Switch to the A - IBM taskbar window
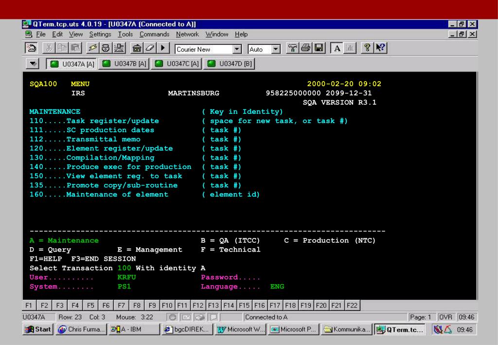Screen dimensions: 498x345 coord(133,329)
